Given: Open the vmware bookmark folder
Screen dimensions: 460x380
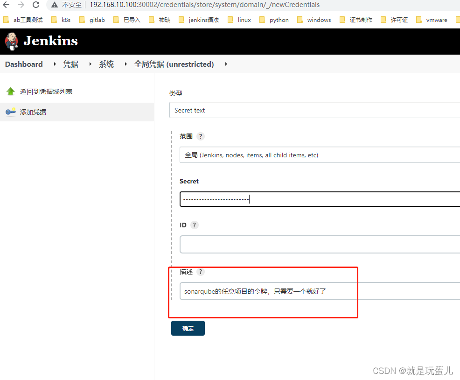Looking at the screenshot, I should click(x=432, y=20).
